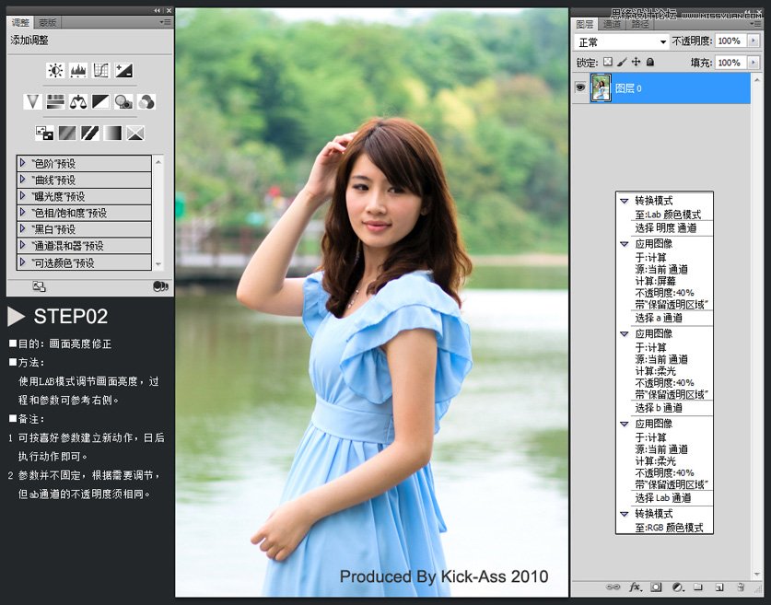Open the layer styles fx icon
Image resolution: width=771 pixels, height=605 pixels.
[x=634, y=587]
